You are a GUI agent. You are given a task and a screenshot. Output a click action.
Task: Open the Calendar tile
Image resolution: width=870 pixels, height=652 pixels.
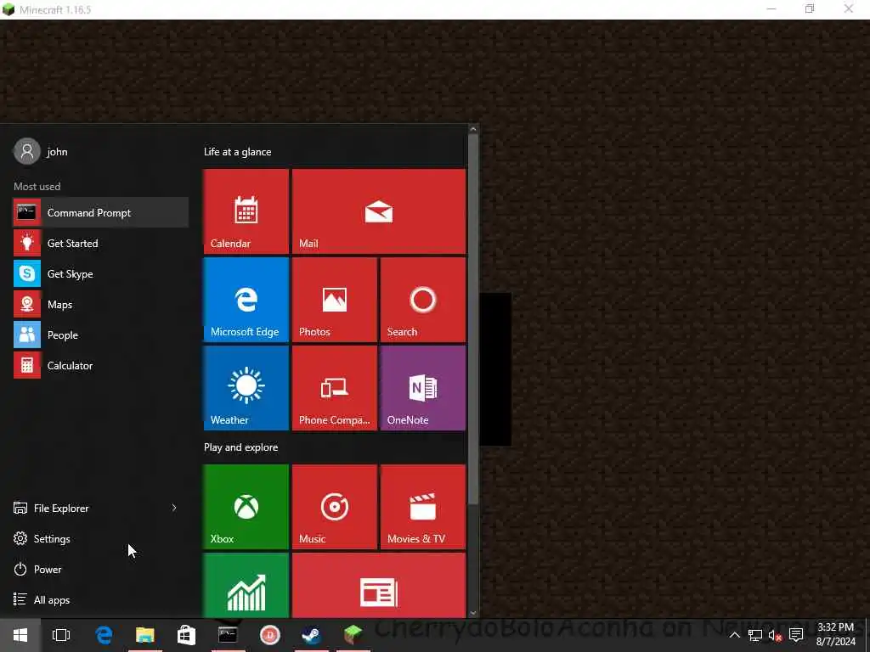point(246,211)
